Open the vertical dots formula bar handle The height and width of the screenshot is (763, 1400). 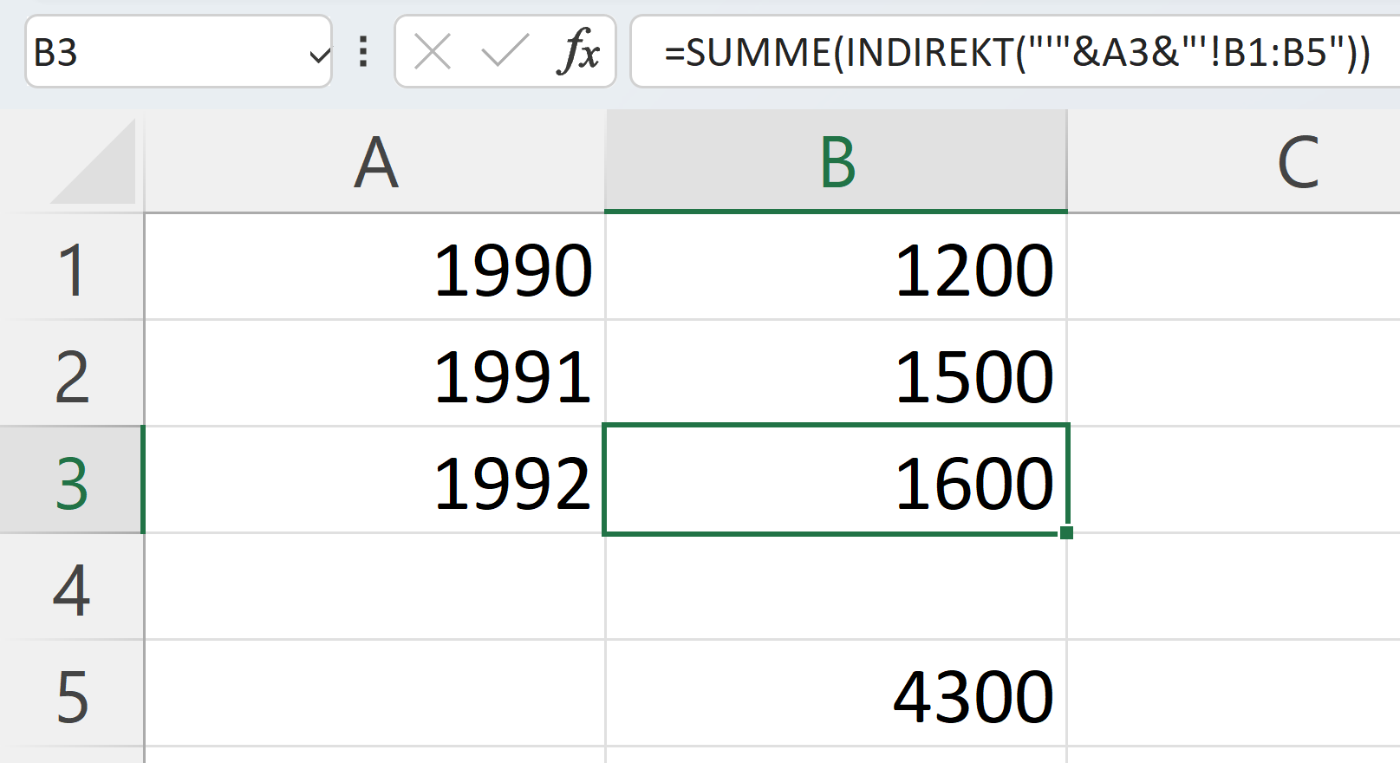tap(363, 52)
